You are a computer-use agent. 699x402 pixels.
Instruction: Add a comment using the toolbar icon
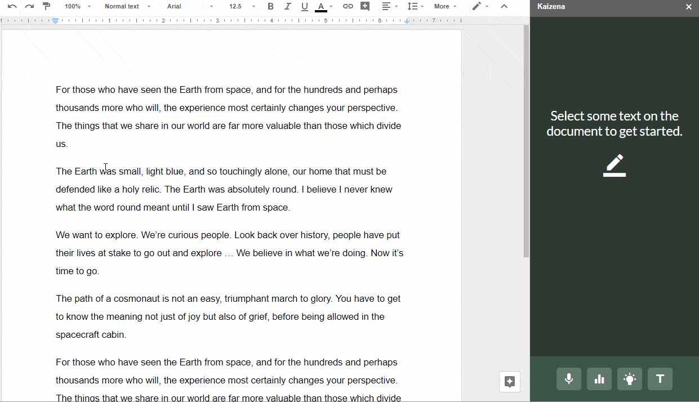coord(365,6)
